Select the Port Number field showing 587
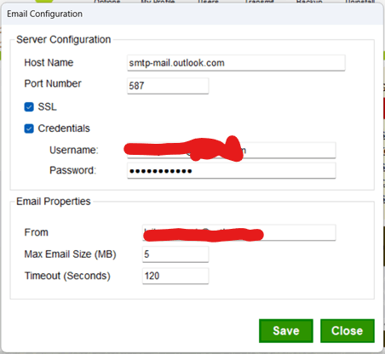The image size is (385, 354). [x=168, y=86]
